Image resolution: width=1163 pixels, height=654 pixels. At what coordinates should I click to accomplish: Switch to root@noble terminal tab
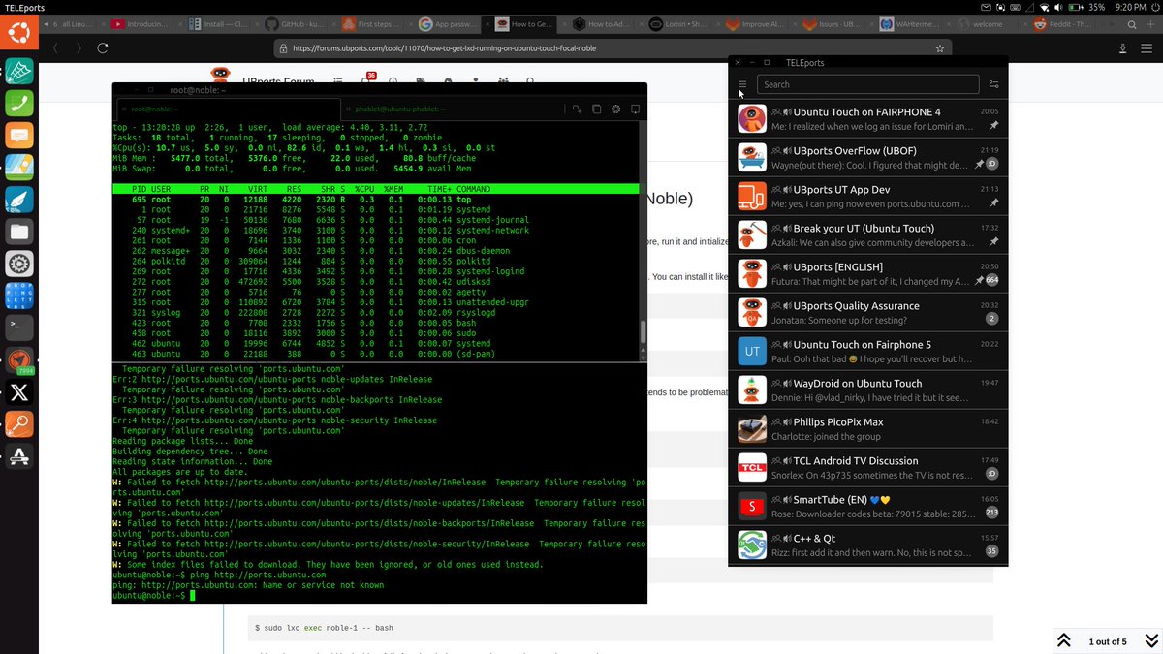229,109
